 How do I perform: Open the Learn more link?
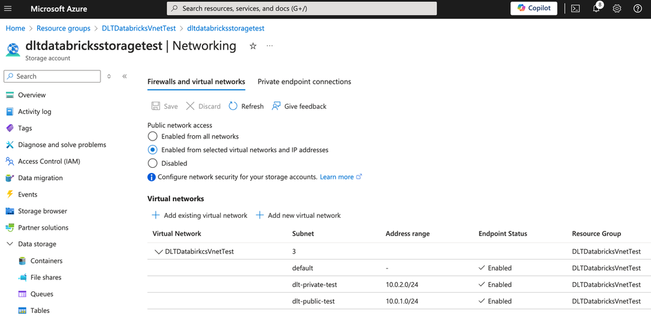[x=337, y=177]
